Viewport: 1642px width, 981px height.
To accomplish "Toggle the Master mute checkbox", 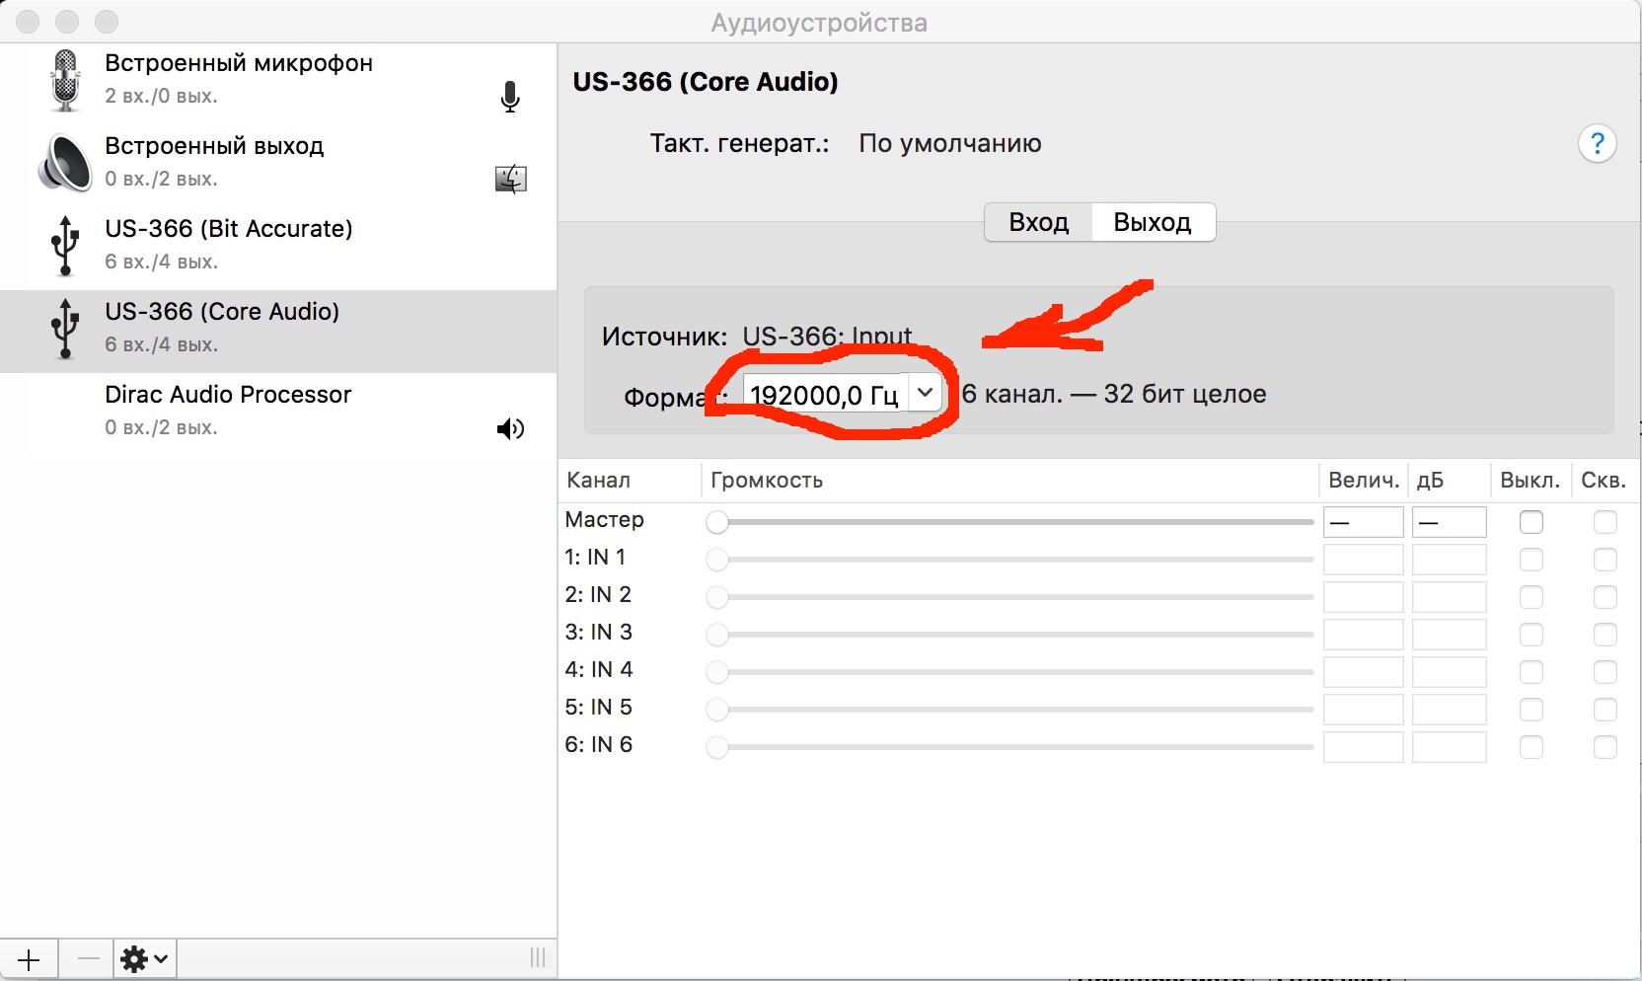I will click(1530, 522).
